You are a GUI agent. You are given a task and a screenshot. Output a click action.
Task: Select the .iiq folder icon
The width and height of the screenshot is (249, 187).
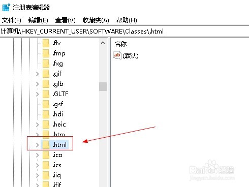click(x=46, y=175)
